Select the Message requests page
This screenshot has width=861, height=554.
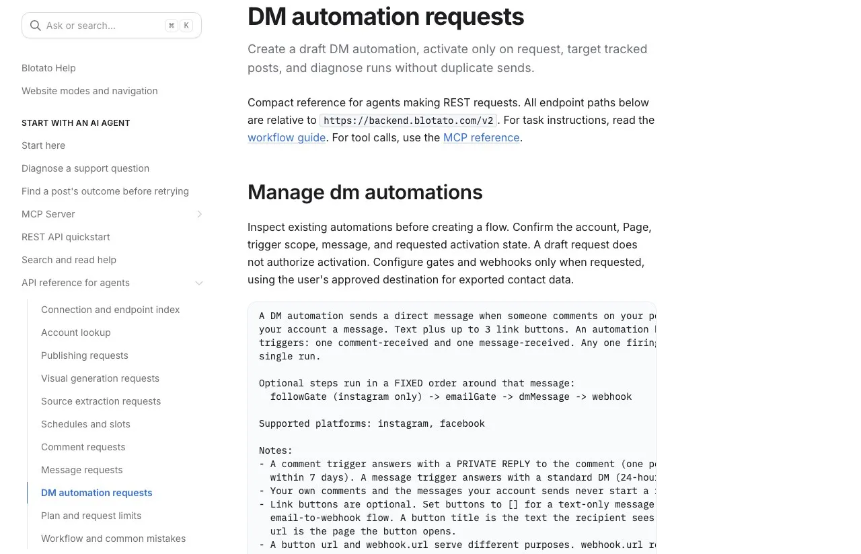[82, 470]
